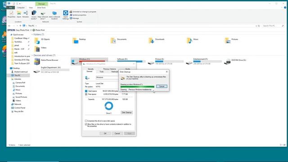The image size is (288, 162).
Task: Select TechALL in Quick access
Action: [x=18, y=42]
